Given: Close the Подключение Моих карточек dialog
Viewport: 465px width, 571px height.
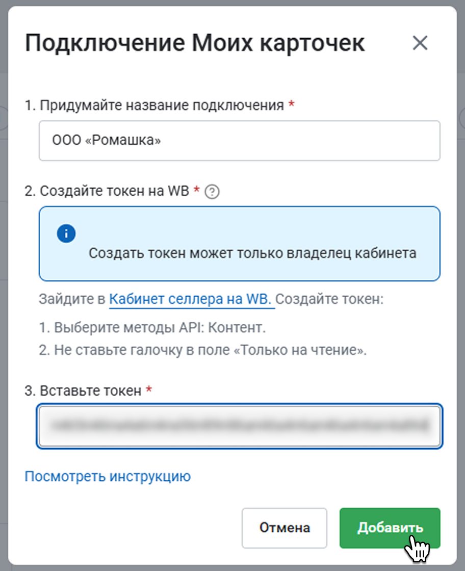Looking at the screenshot, I should click(420, 43).
